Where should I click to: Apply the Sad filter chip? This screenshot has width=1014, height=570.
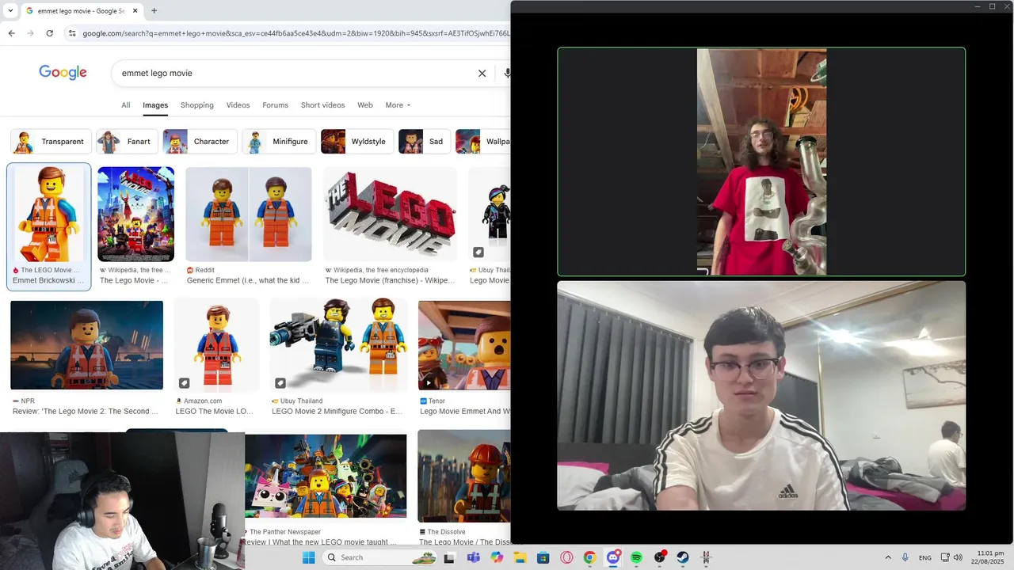tap(424, 142)
